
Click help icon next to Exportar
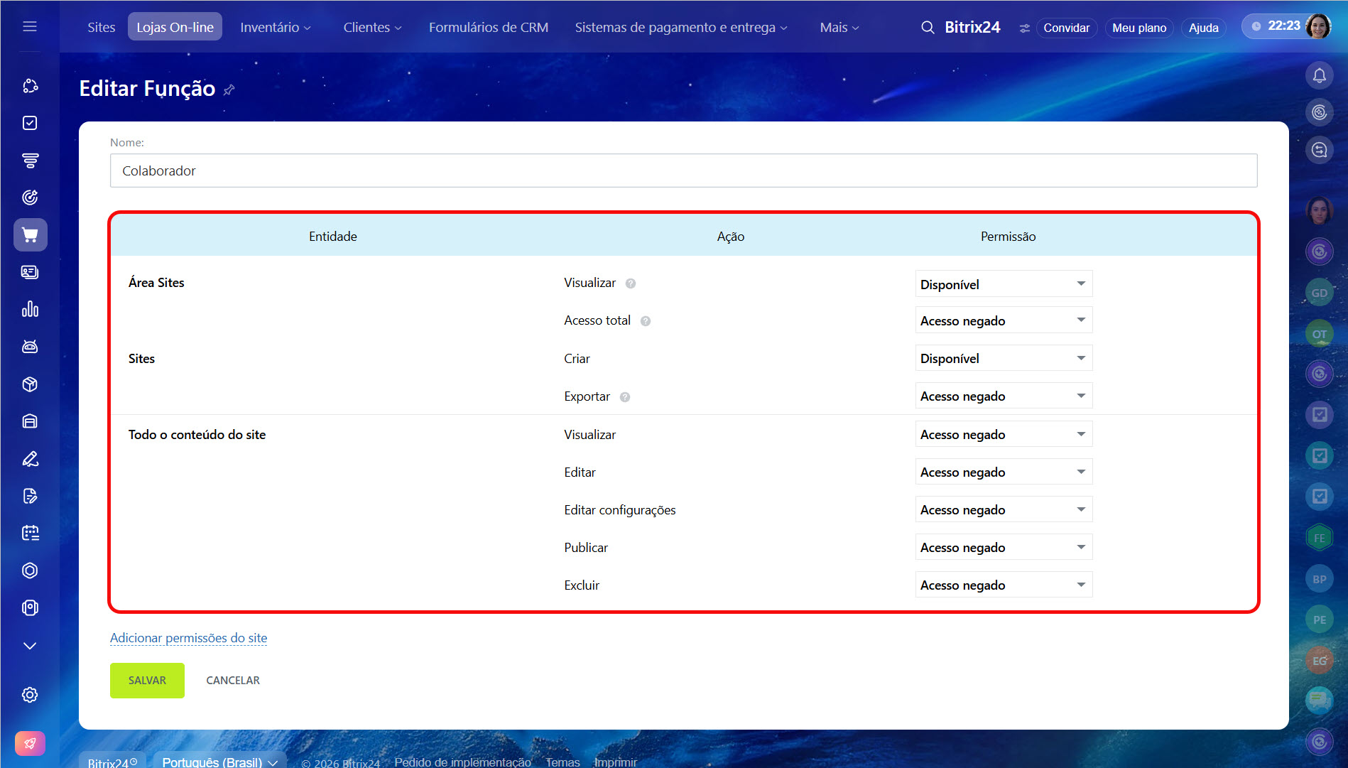pos(624,397)
